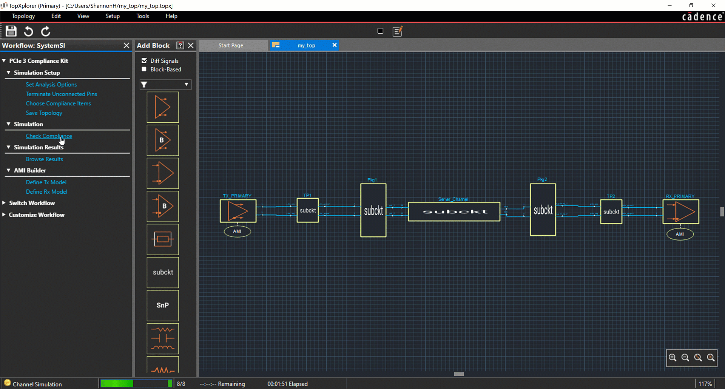Click the stop simulation square icon

(x=380, y=31)
